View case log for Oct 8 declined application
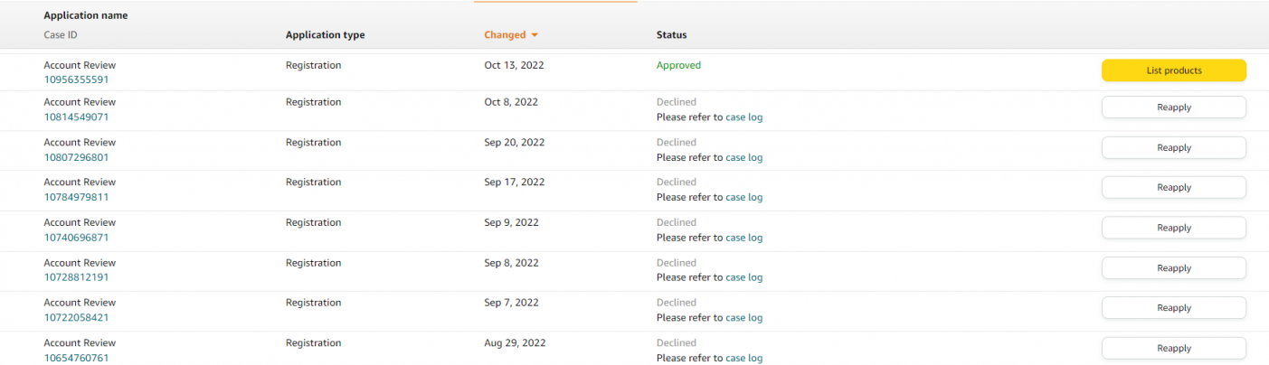The width and height of the screenshot is (1269, 365). tap(743, 117)
